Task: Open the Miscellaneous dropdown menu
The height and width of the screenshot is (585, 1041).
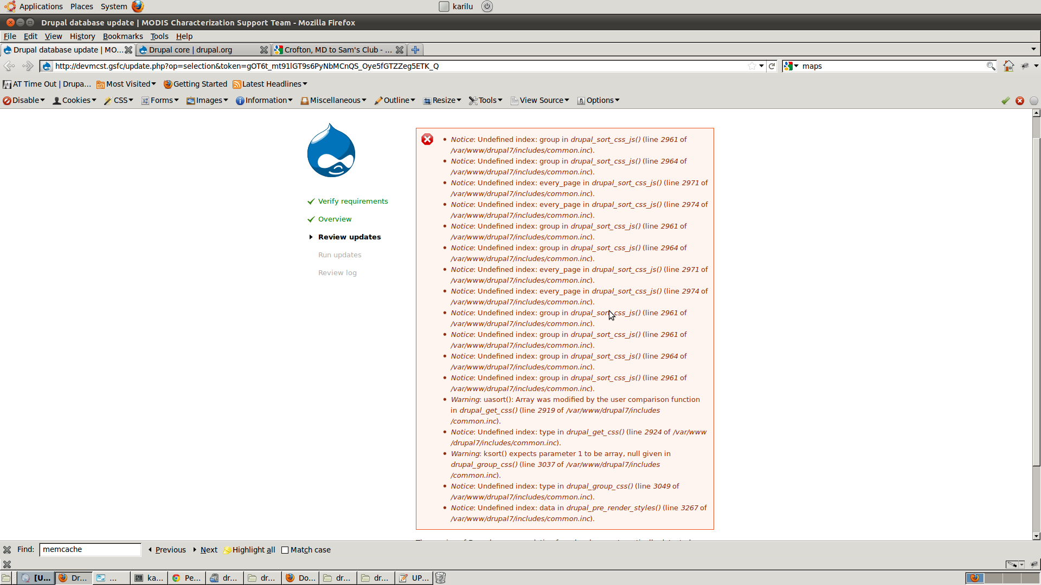Action: (333, 100)
